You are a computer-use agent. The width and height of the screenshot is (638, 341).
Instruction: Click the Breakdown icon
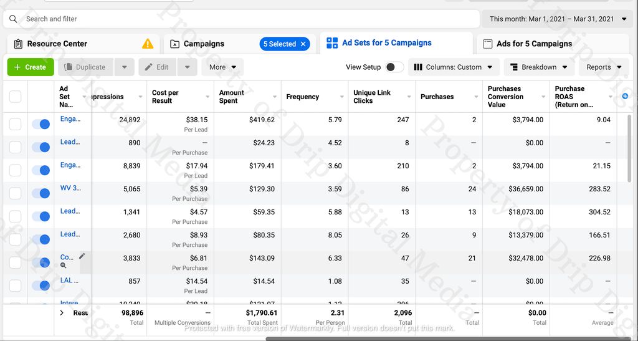(x=514, y=67)
